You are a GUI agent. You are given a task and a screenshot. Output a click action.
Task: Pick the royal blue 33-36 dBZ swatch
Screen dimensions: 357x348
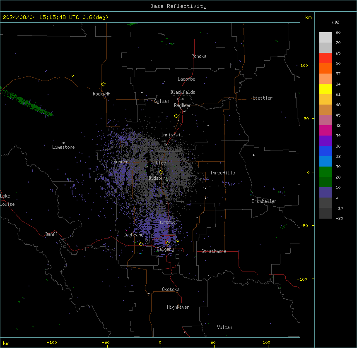click(x=326, y=151)
